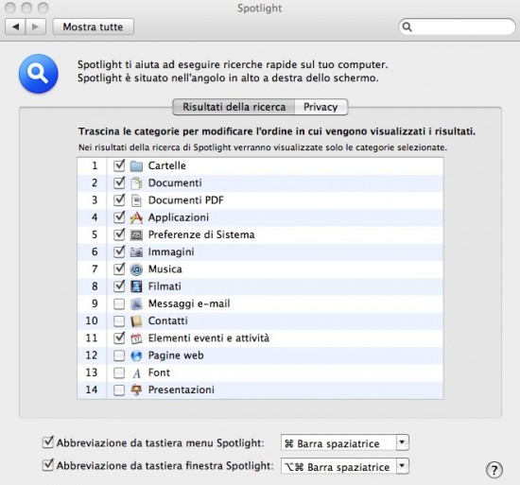Click the Musica iTunes icon
520x485 pixels.
tap(136, 269)
